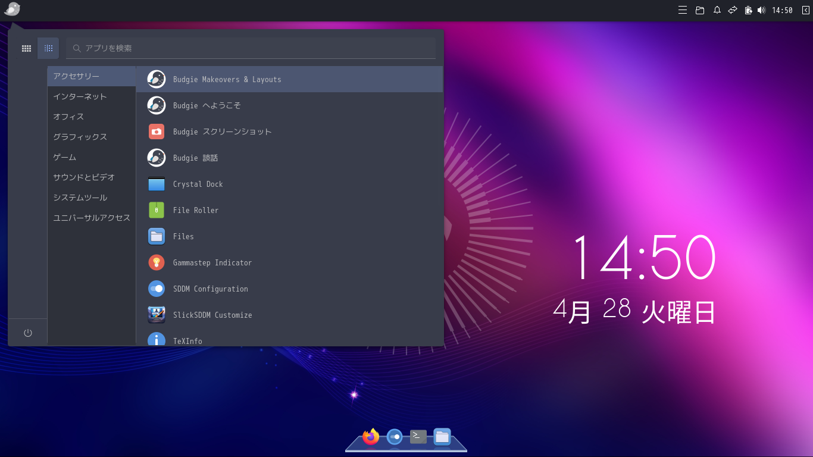Click the places folder icon in the panel
Viewport: 813px width, 457px height.
(x=700, y=10)
